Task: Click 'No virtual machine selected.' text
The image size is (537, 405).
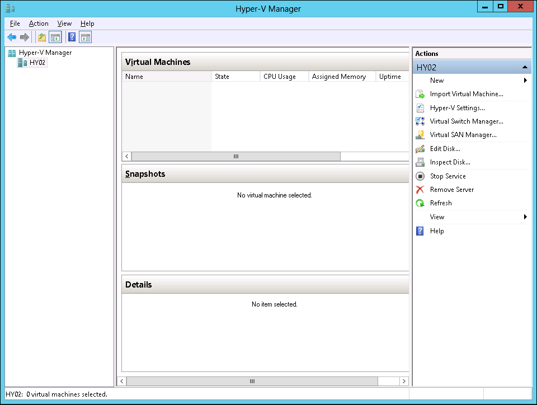Action: 274,195
